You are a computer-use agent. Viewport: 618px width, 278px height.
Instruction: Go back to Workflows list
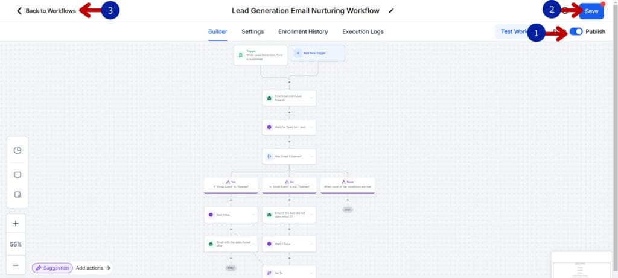pyautogui.click(x=46, y=11)
